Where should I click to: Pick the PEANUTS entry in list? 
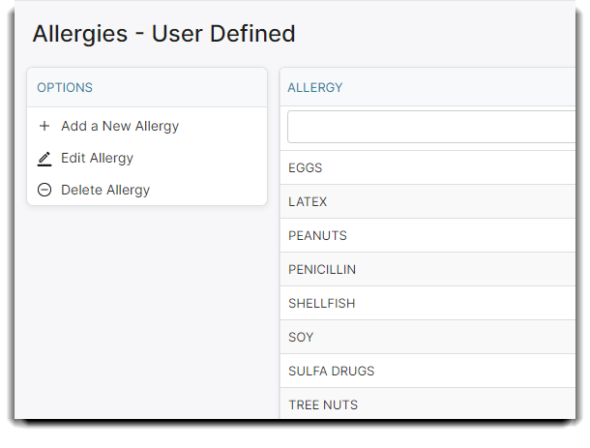point(428,235)
